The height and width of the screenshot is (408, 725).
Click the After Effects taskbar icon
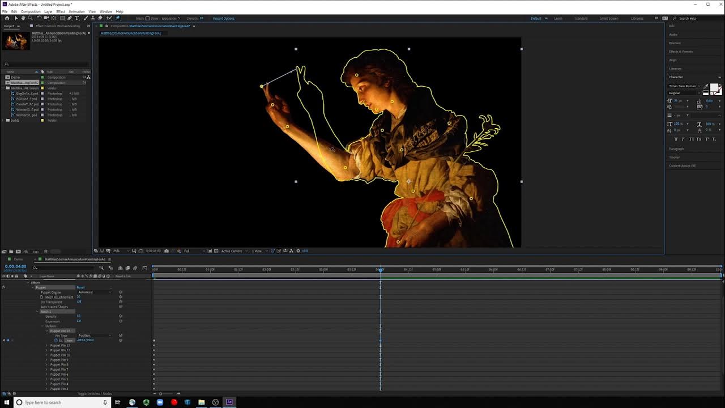[x=229, y=402]
